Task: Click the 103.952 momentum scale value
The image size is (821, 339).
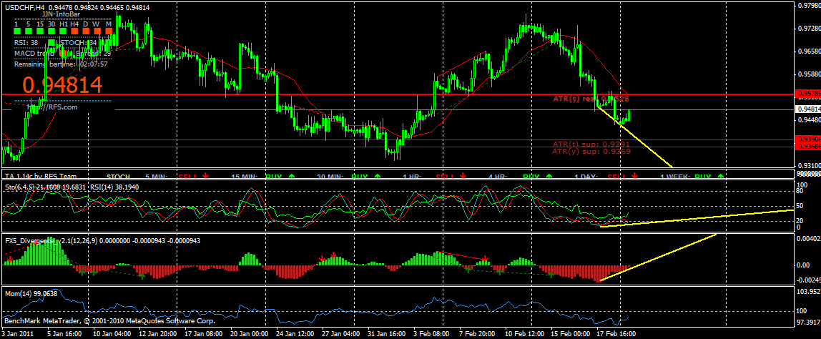Action: tap(808, 291)
